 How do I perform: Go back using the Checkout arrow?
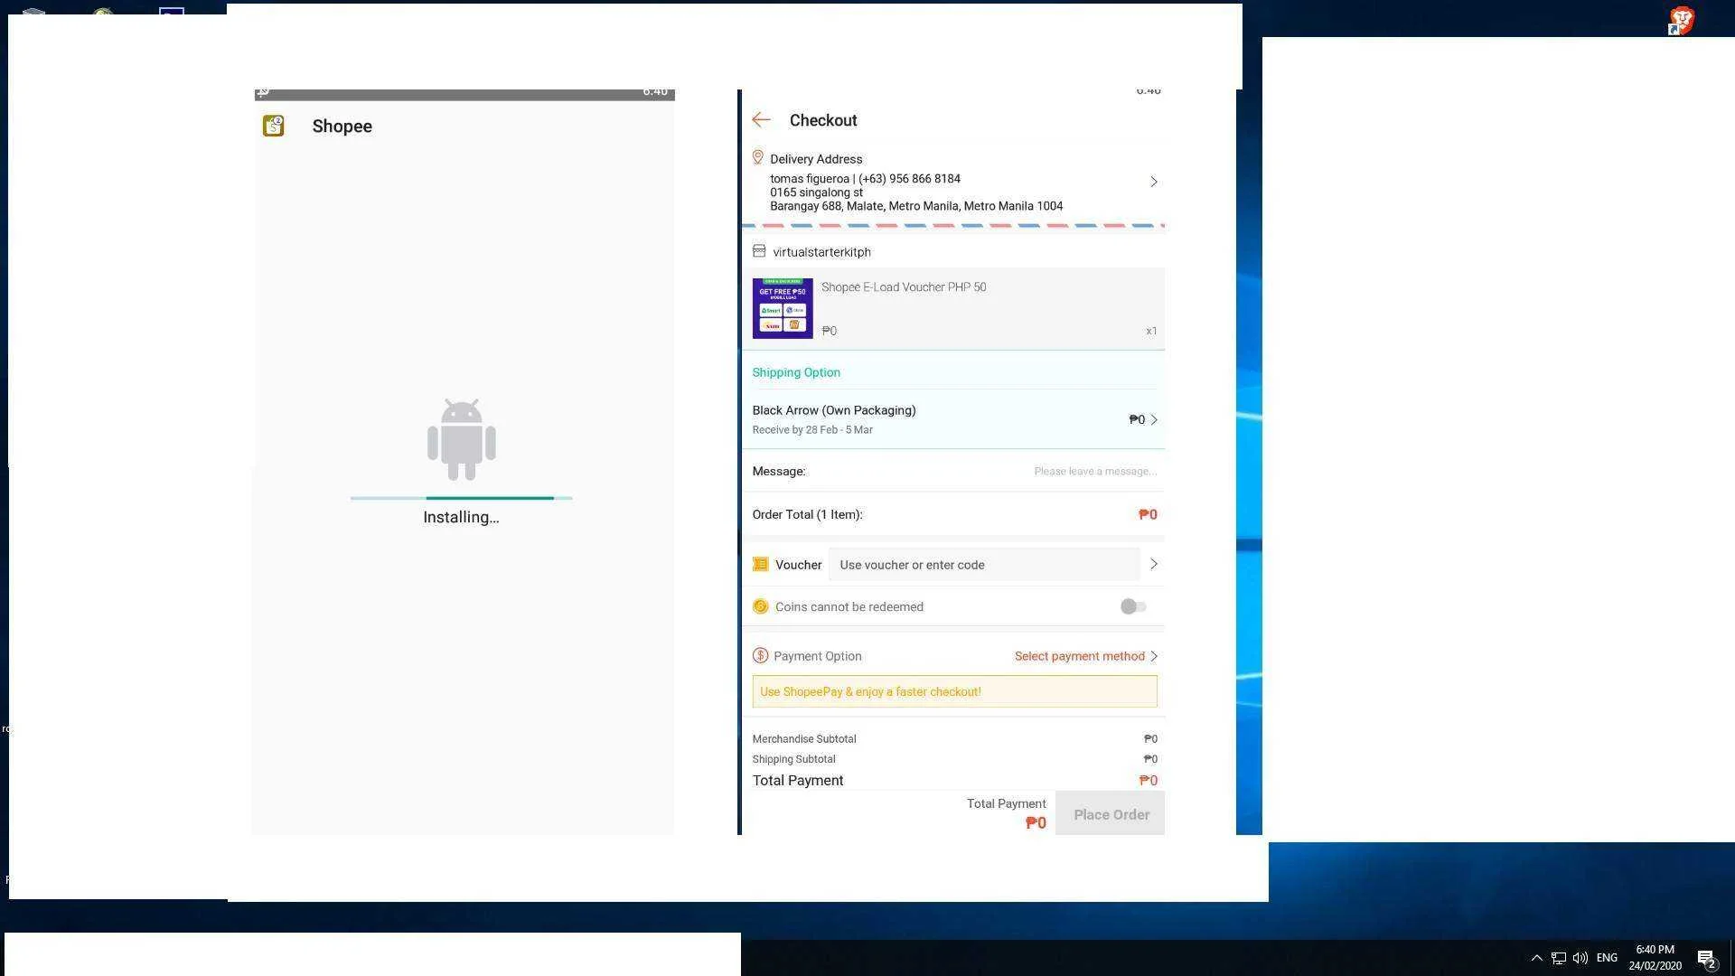[x=761, y=119]
